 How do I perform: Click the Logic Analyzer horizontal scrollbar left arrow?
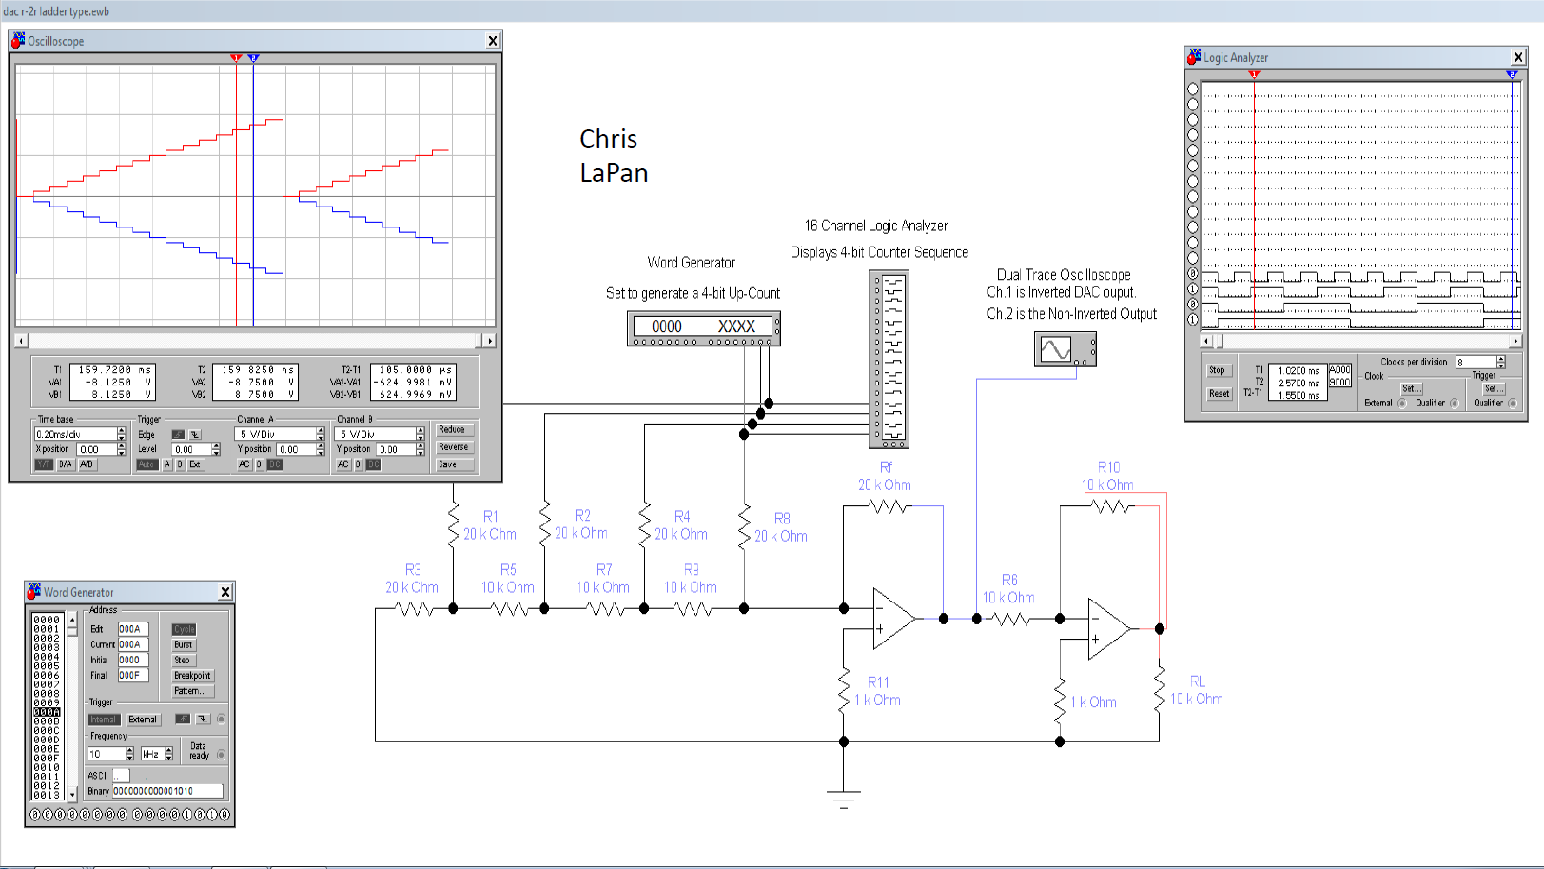point(1206,341)
